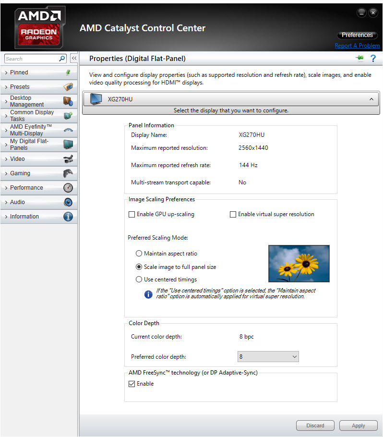
Task: Click the Performance gauge icon
Action: pyautogui.click(x=68, y=188)
